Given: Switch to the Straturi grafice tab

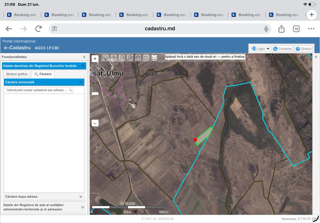Looking at the screenshot, I should tap(17, 74).
